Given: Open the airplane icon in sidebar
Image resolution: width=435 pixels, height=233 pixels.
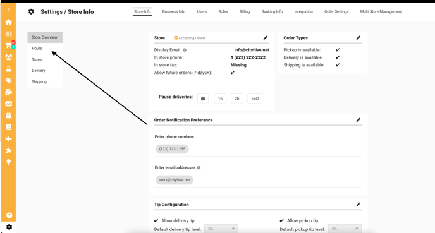Looking at the screenshot, I should coord(9,139).
